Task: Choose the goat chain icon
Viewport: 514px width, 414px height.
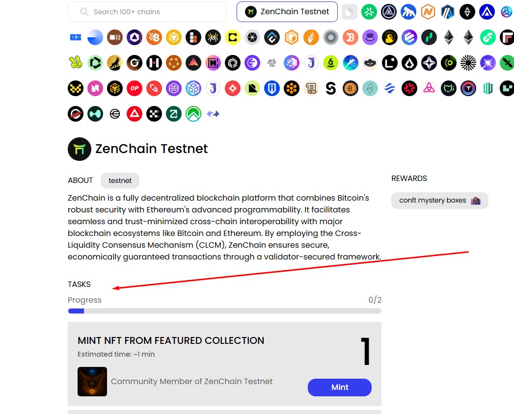Action: click(x=115, y=63)
